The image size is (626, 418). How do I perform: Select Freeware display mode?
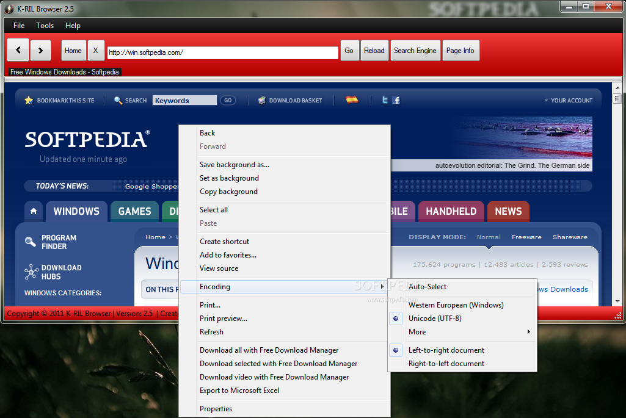coord(526,237)
